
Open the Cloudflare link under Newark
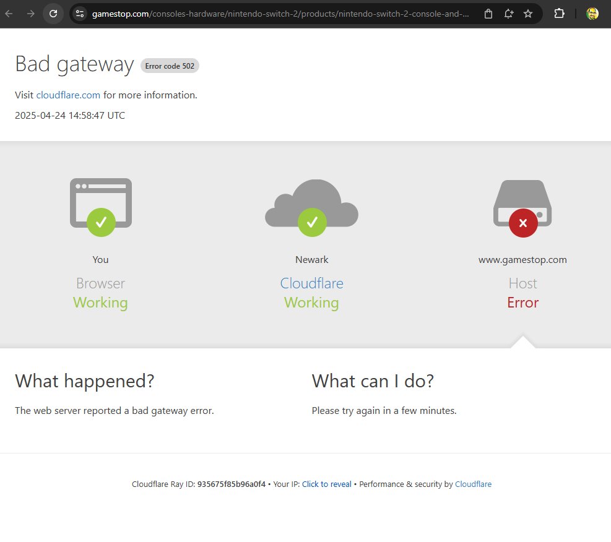click(312, 283)
